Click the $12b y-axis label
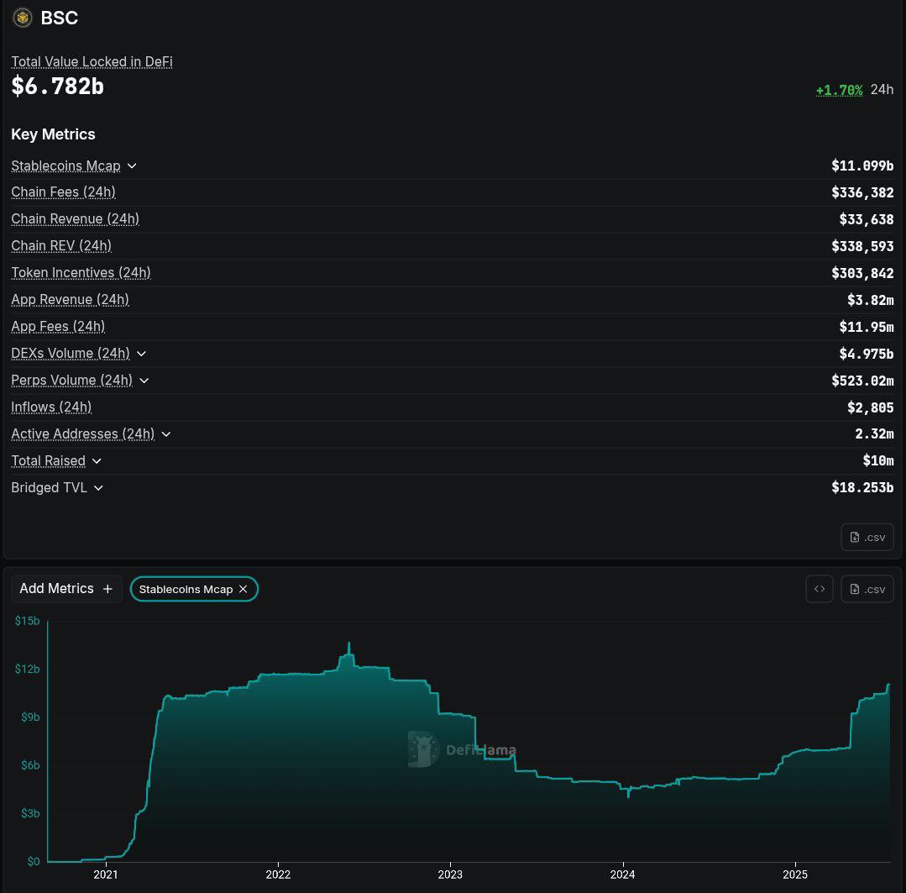 click(27, 669)
